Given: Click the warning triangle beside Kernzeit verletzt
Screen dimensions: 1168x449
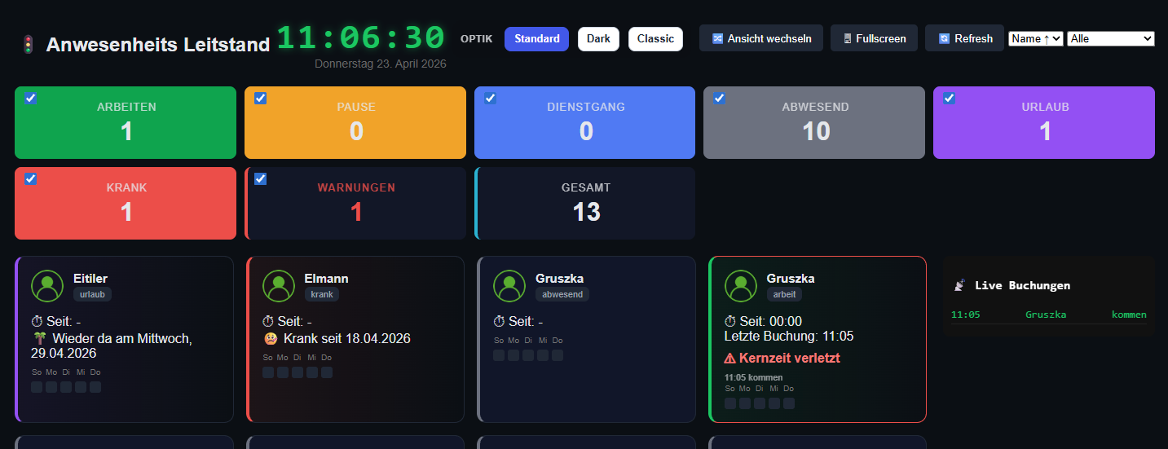Looking at the screenshot, I should click(730, 358).
